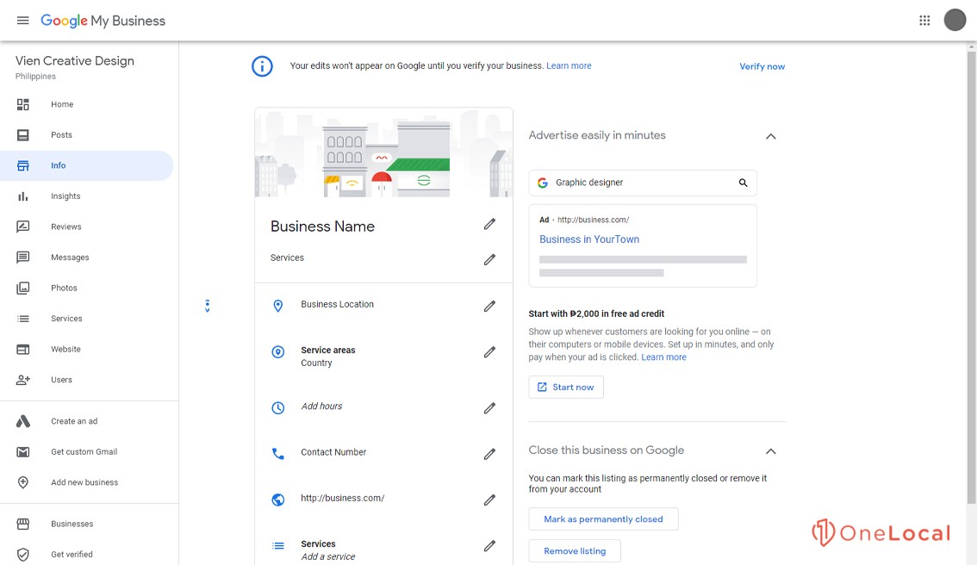The width and height of the screenshot is (977, 565).
Task: Click the search magnifier in ad preview
Action: pyautogui.click(x=743, y=183)
